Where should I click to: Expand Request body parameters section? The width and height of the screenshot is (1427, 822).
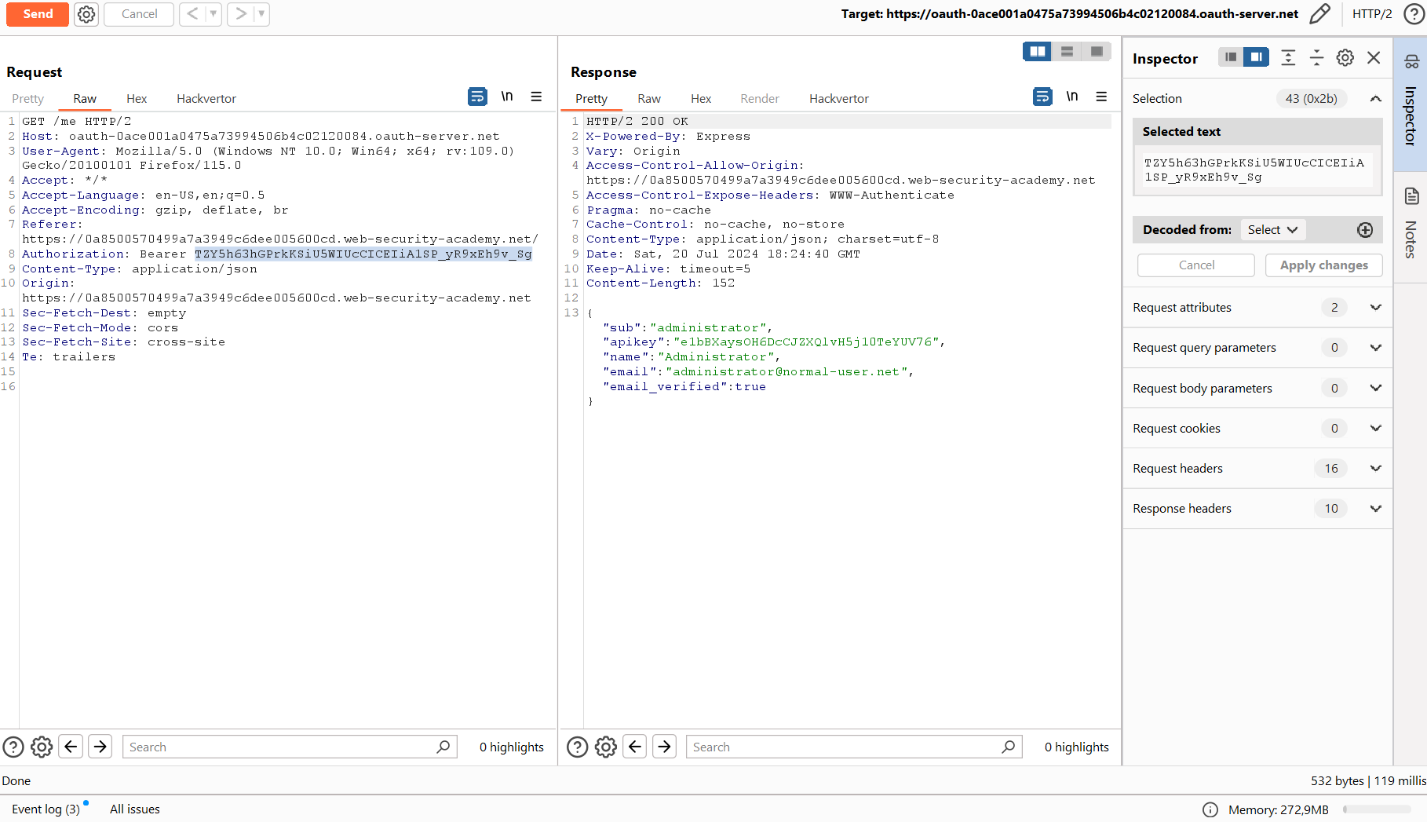1375,389
